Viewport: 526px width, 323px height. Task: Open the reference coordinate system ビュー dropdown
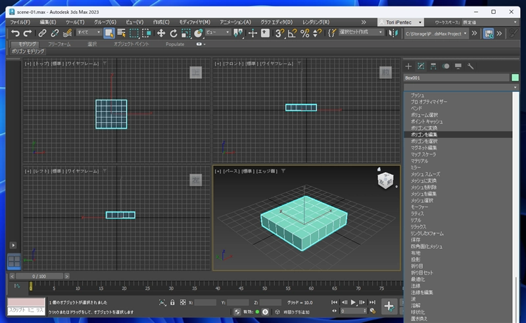pos(218,32)
